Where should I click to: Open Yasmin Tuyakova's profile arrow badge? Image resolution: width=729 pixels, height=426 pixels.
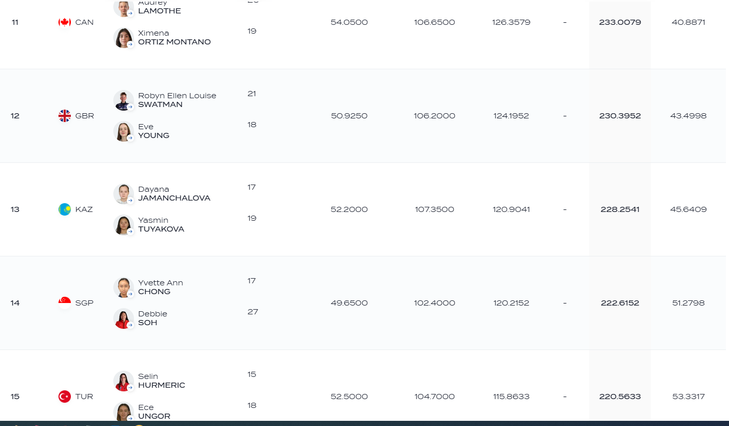coord(130,232)
